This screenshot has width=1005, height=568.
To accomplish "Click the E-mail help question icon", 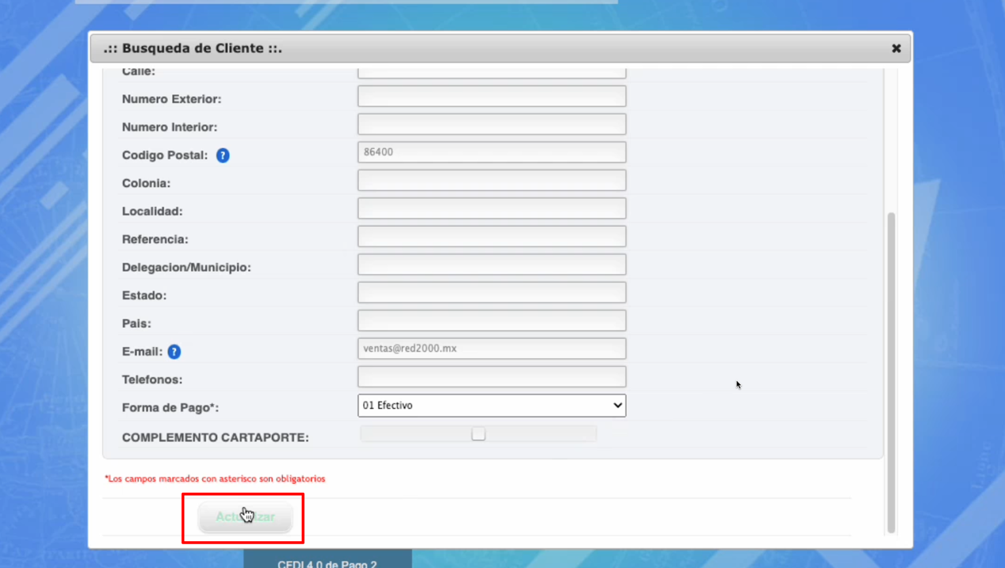I will 174,352.
